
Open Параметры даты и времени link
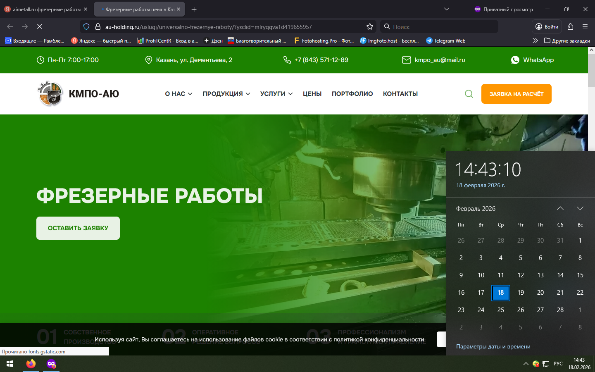point(493,346)
